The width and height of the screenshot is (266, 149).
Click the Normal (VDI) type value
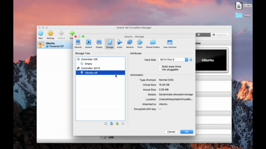[x=166, y=80]
